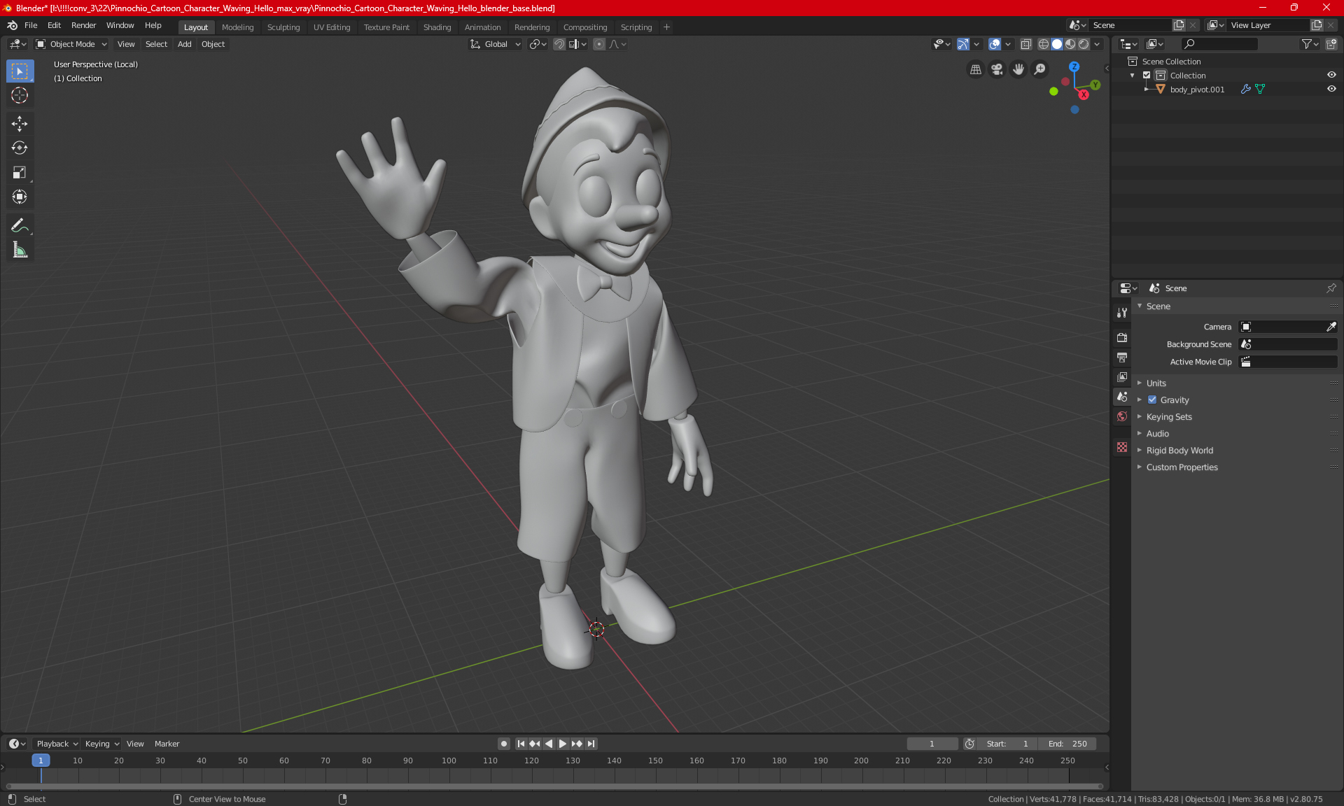Viewport: 1344px width, 806px height.
Task: Toggle viewport gizmos
Action: coord(963,44)
